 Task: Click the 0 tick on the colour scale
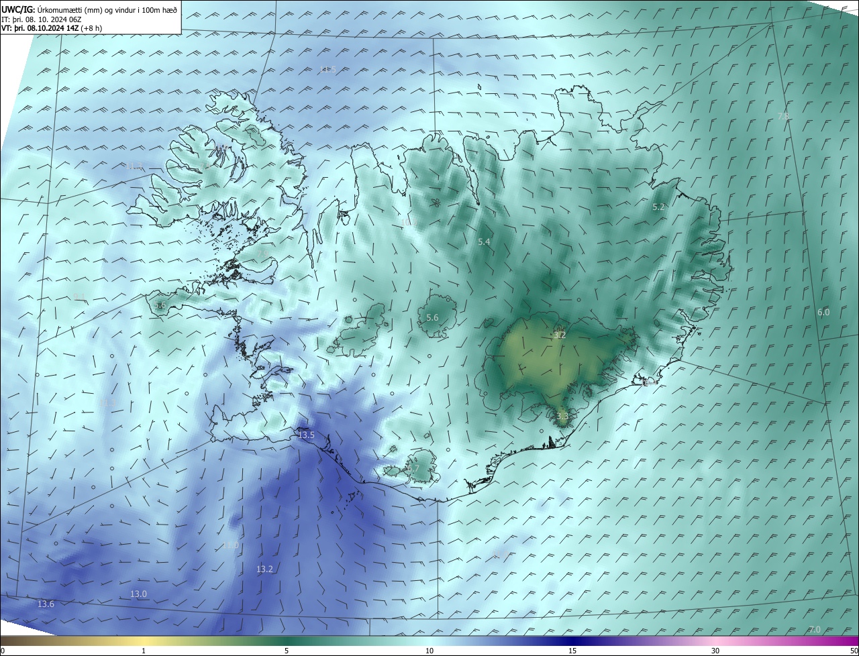pos(3,651)
